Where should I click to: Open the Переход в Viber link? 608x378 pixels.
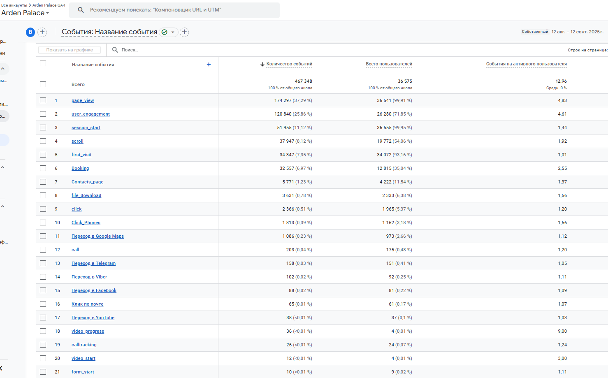coord(89,277)
